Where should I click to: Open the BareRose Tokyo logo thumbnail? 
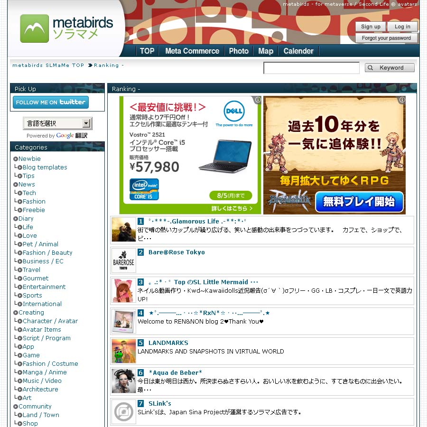point(124,260)
